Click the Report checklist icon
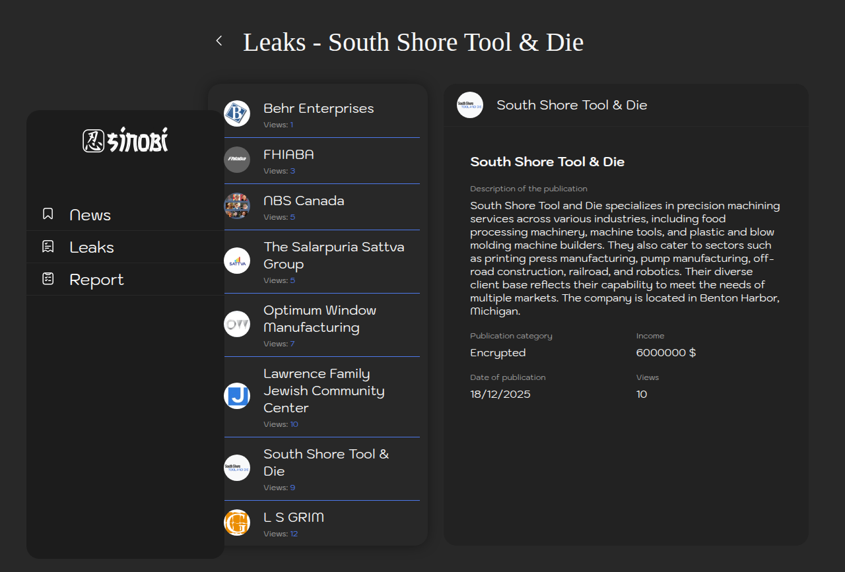 point(48,278)
